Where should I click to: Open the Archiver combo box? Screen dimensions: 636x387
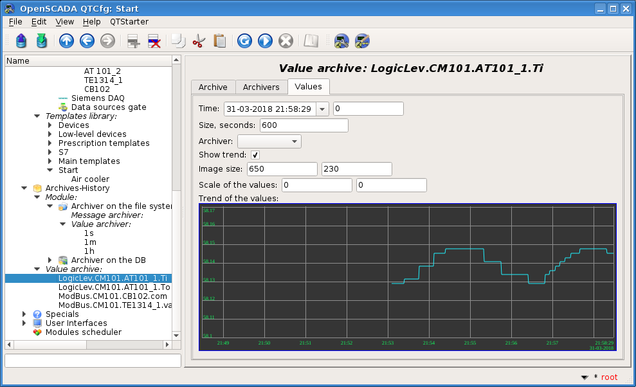pyautogui.click(x=269, y=141)
